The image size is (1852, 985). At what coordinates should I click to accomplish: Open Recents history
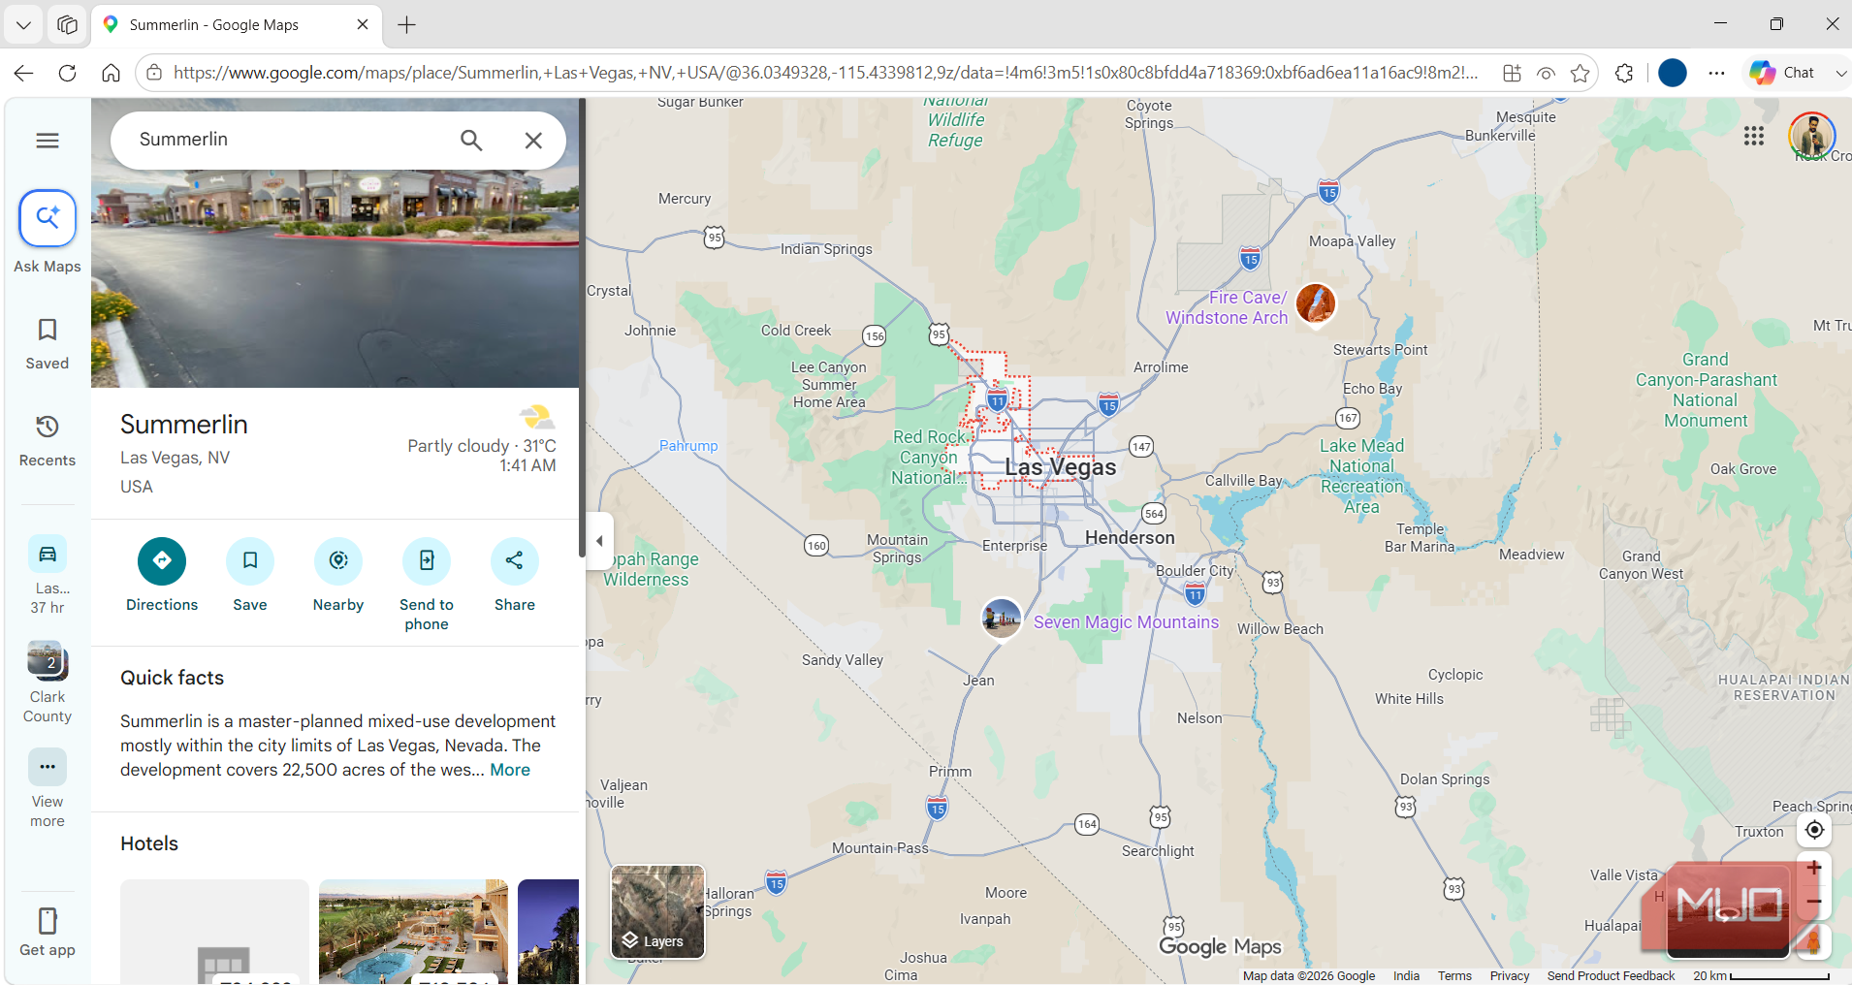click(48, 440)
